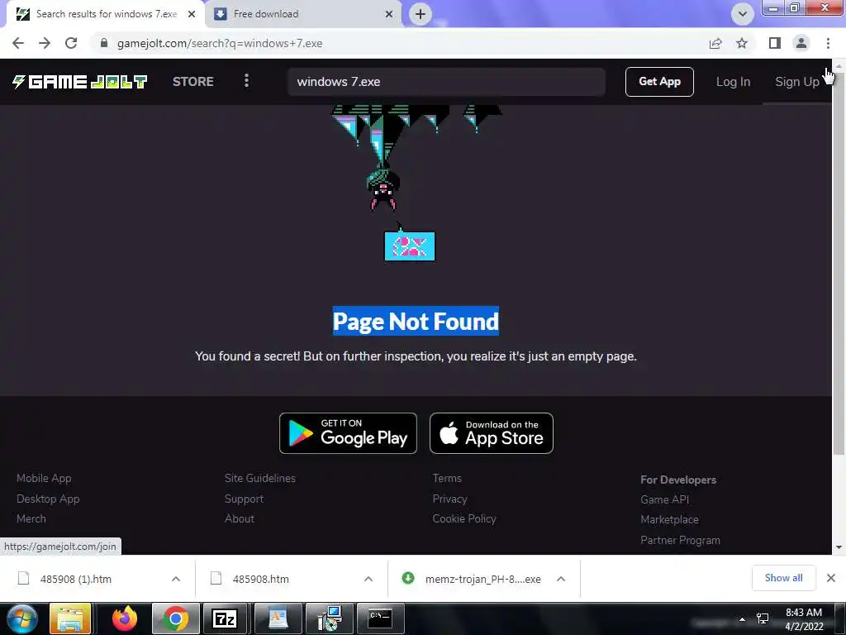Open the Site Guidelines link
Image resolution: width=846 pixels, height=635 pixels.
(260, 478)
